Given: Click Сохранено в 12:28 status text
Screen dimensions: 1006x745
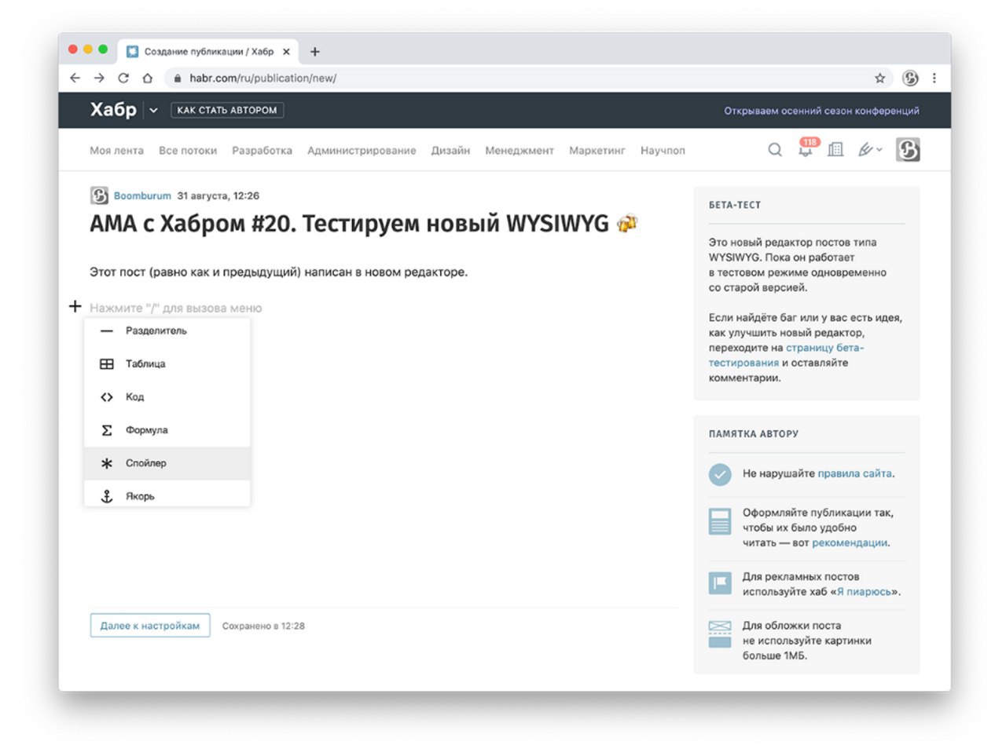Looking at the screenshot, I should tap(263, 626).
